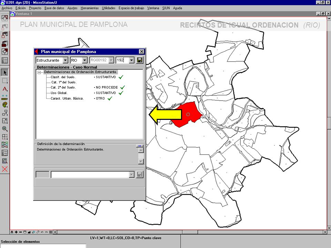Select the magnifier Zoom tool in left toolbox

click(4, 128)
